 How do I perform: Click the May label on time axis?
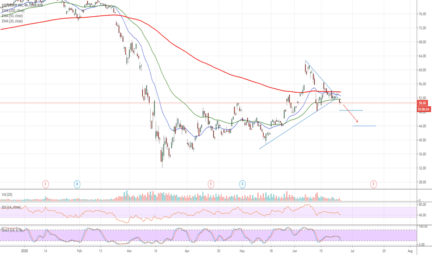click(242, 251)
